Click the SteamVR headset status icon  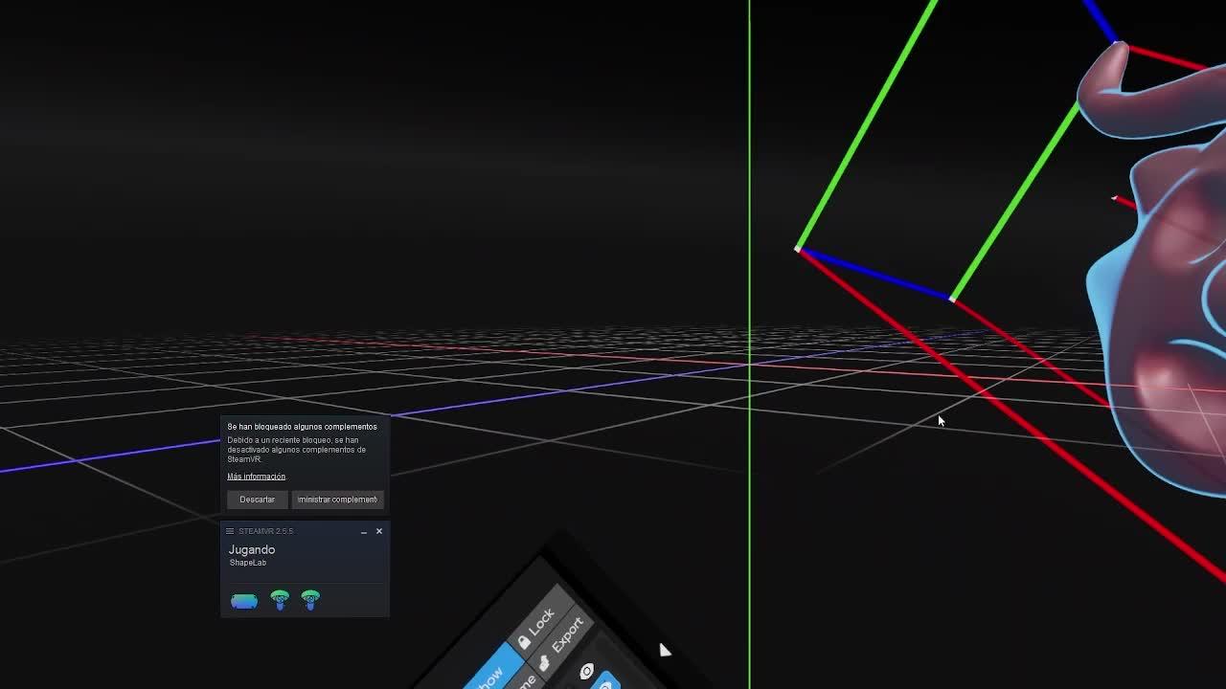tap(244, 601)
